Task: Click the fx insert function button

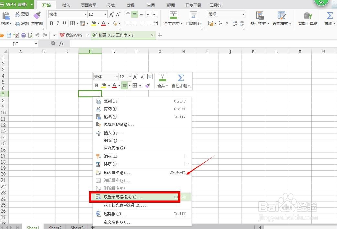Action: click(x=61, y=43)
